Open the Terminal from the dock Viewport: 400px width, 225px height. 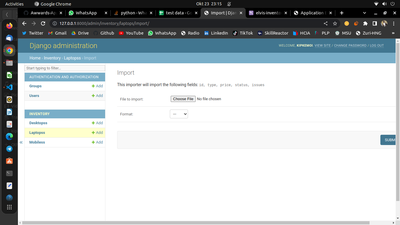coord(9,173)
